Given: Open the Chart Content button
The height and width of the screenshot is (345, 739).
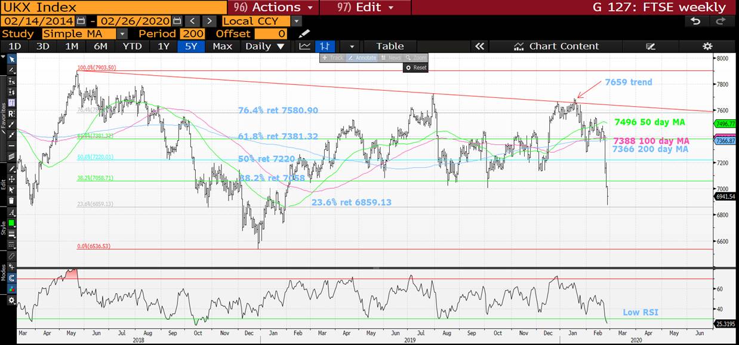Looking at the screenshot, I should click(x=556, y=46).
